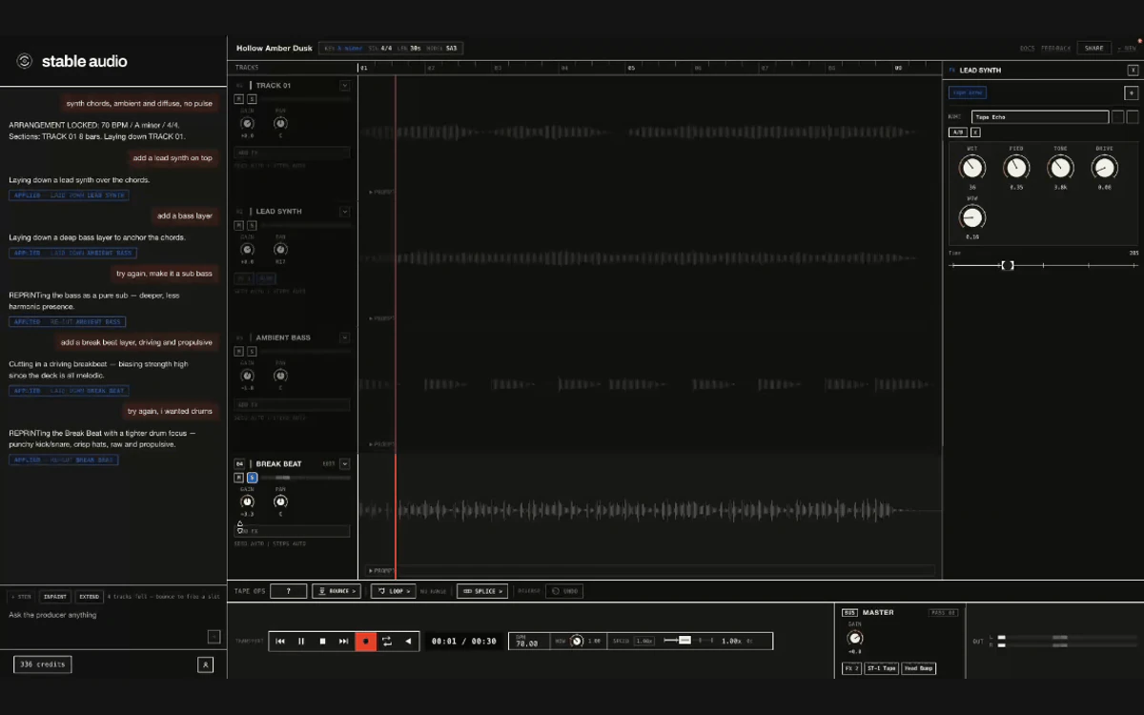
Task: Click the Stable Audio logo icon
Action: click(x=24, y=61)
